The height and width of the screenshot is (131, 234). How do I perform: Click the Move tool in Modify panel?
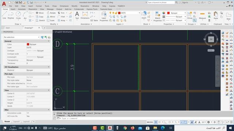click(40, 13)
